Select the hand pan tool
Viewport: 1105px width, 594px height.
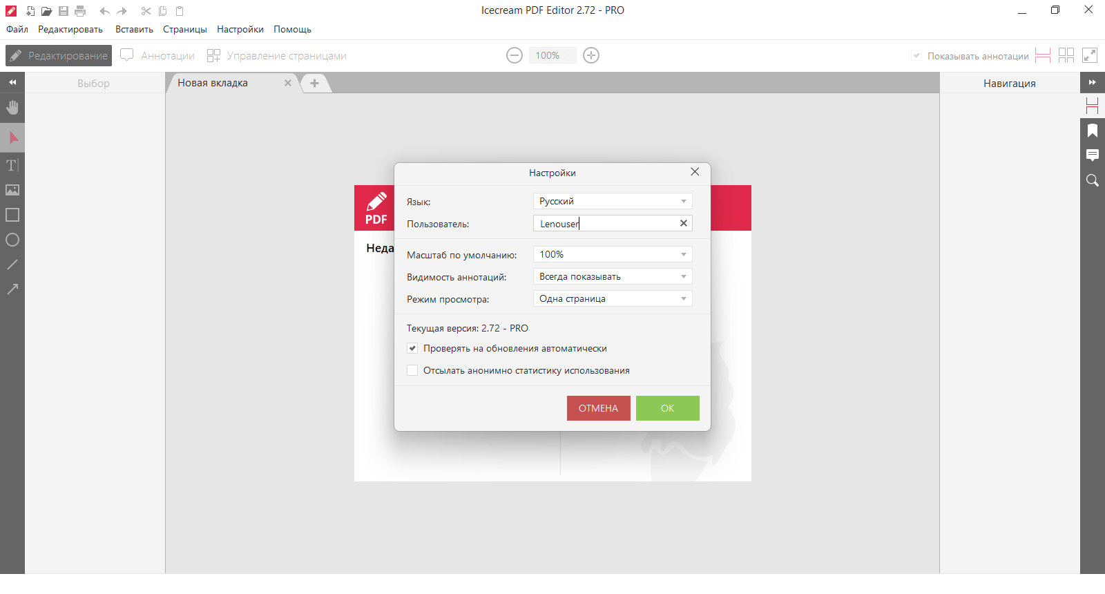click(x=12, y=107)
